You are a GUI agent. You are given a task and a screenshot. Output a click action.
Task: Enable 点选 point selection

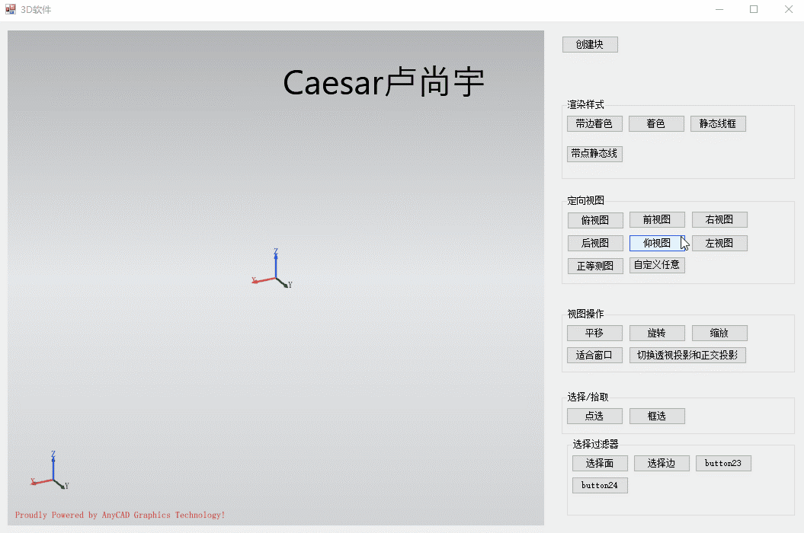(594, 417)
